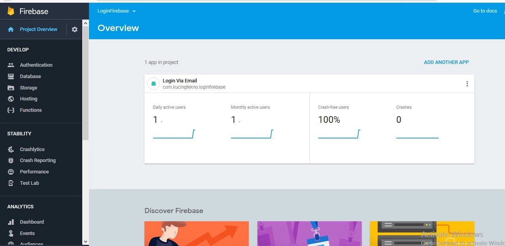Click the Crashlytics icon

(x=11, y=149)
